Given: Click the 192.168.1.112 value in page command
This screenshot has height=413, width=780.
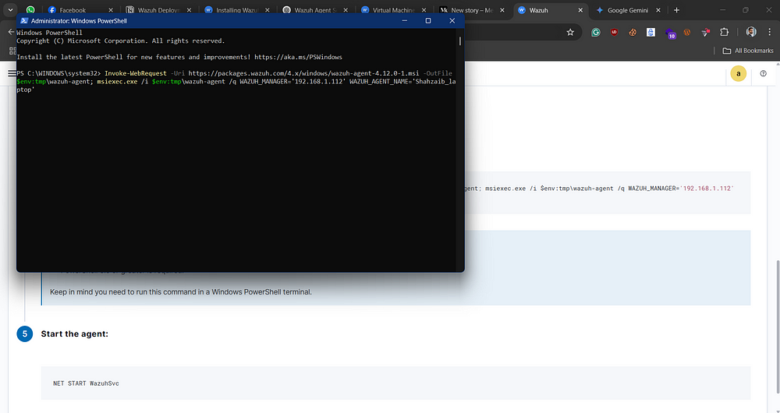Looking at the screenshot, I should (x=708, y=189).
